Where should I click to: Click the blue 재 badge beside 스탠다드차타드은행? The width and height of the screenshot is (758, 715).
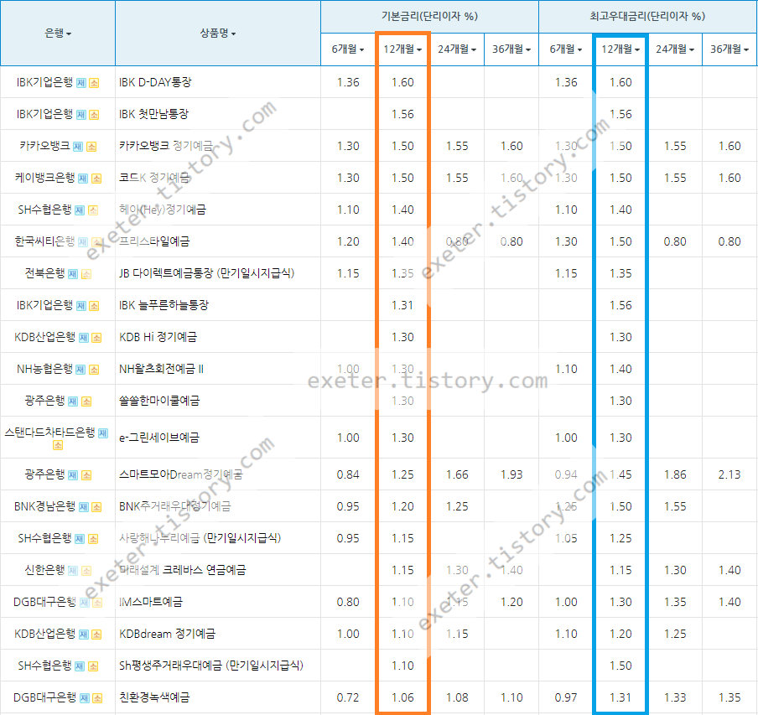(103, 433)
